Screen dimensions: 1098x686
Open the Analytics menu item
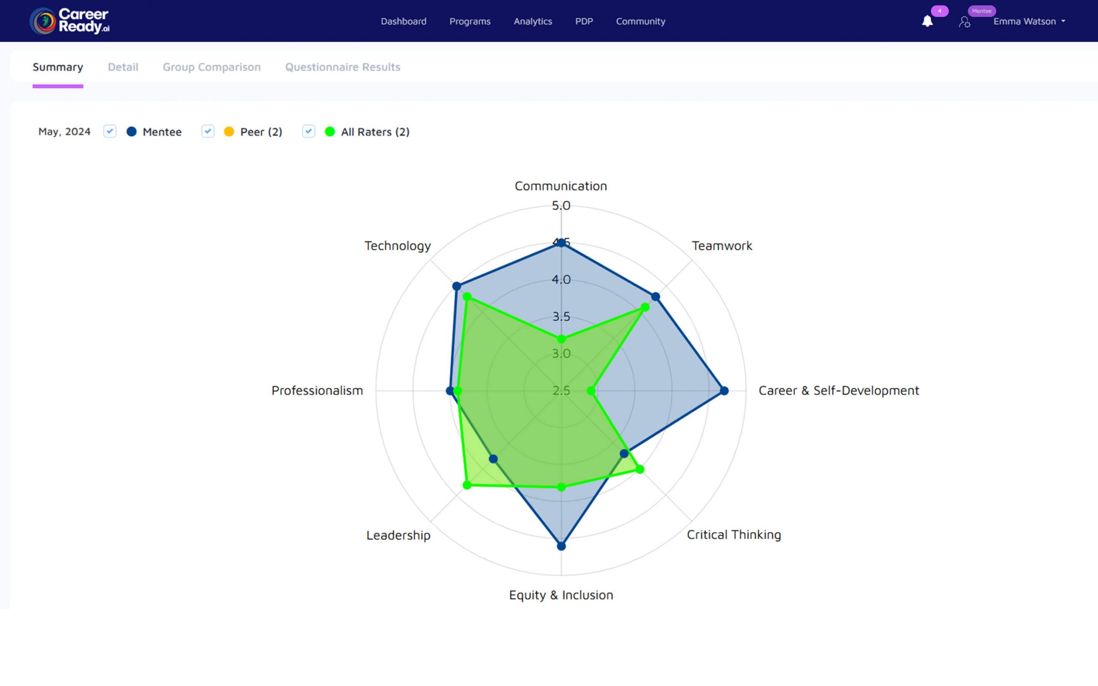[x=532, y=21]
